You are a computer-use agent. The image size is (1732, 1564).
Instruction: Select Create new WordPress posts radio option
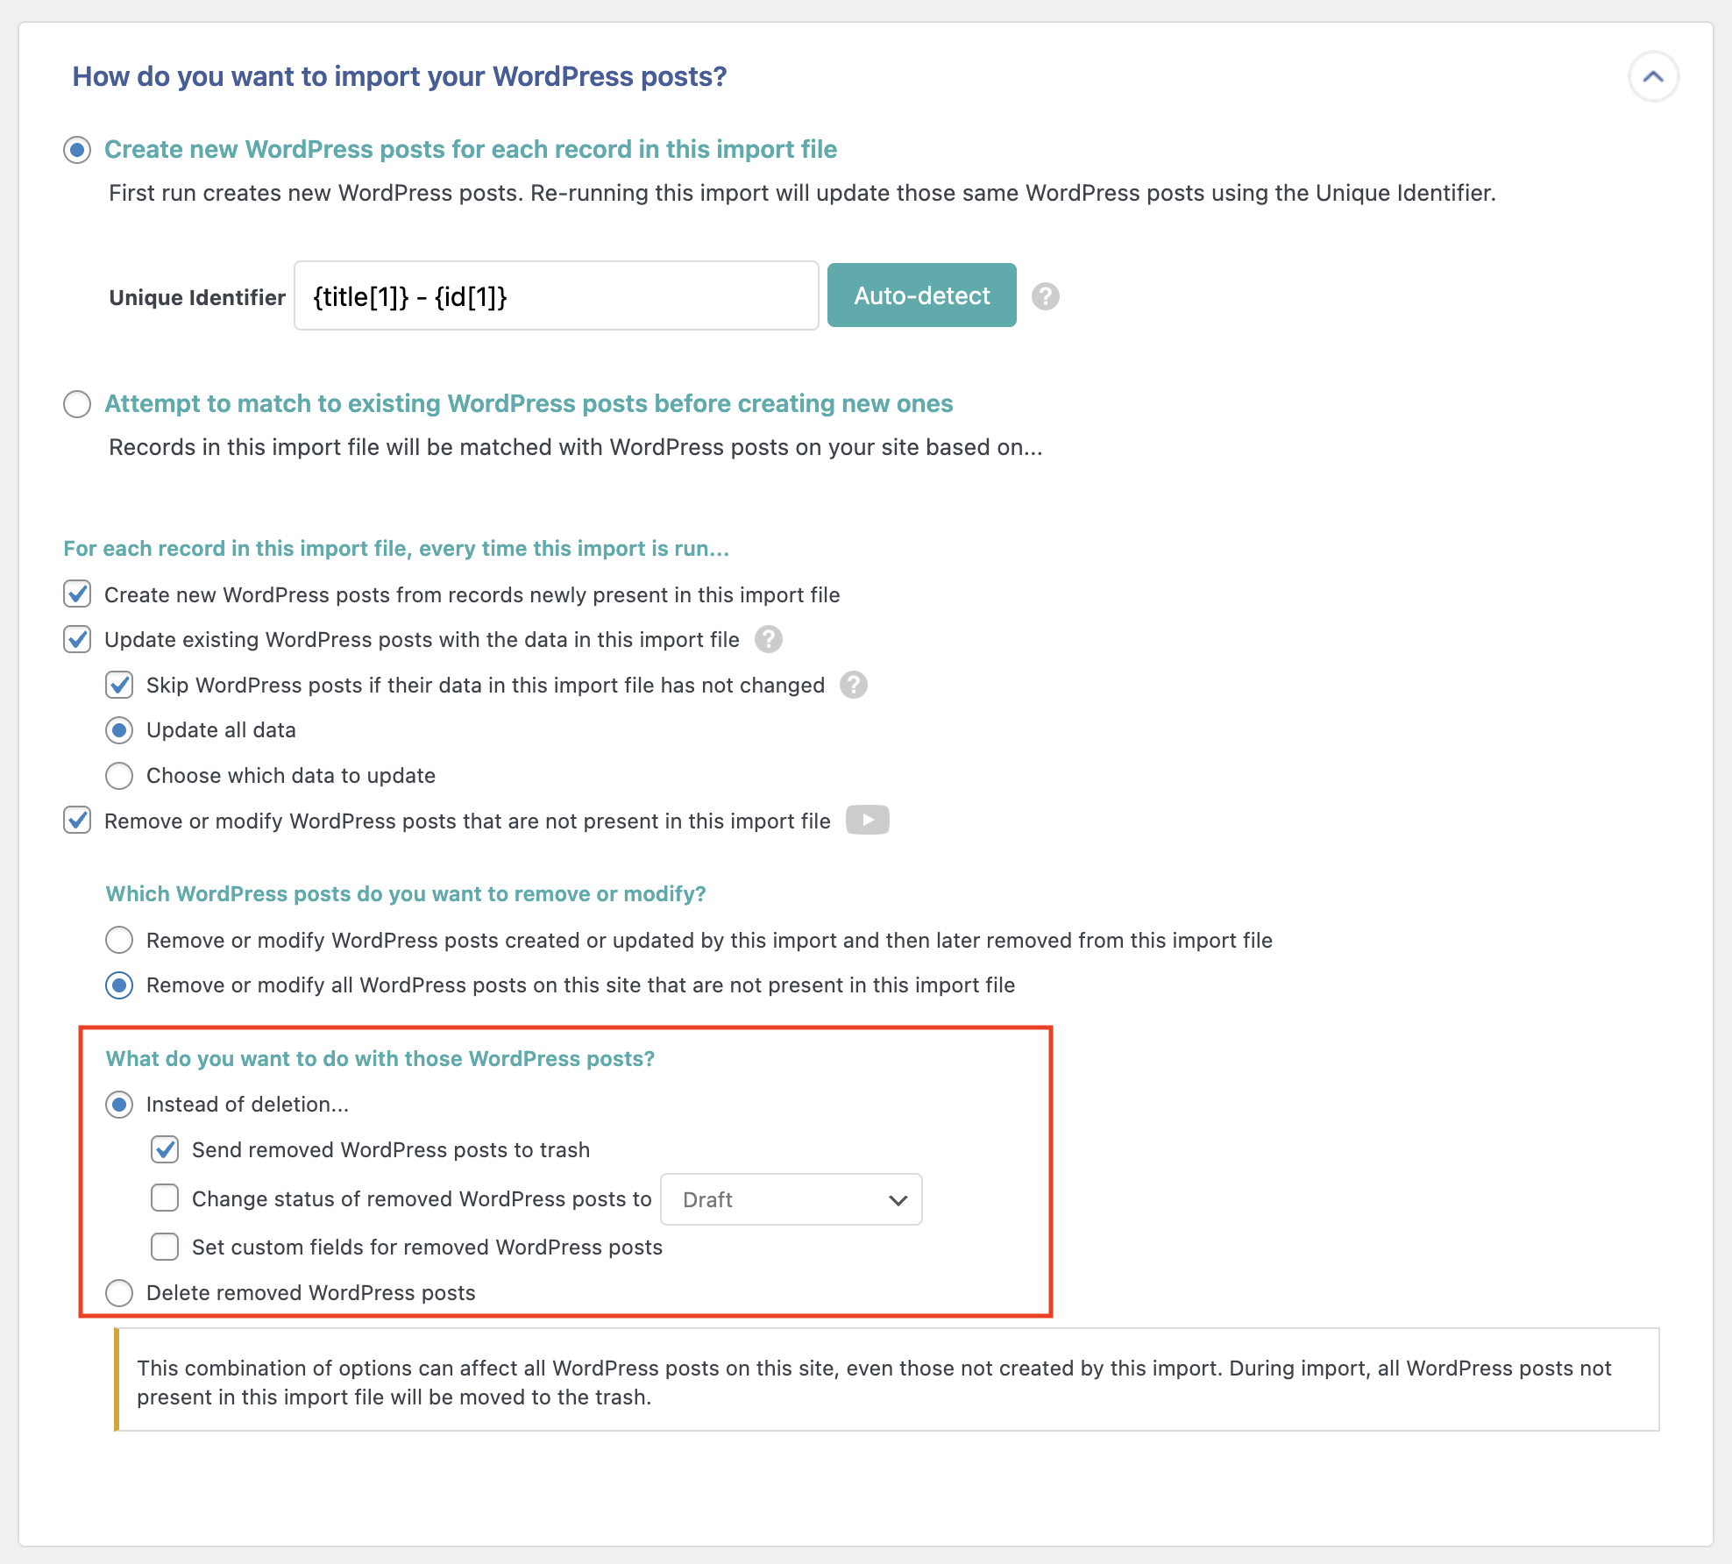coord(77,150)
